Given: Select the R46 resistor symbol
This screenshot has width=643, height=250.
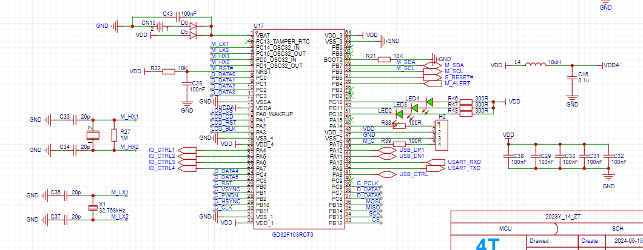Looking at the screenshot, I should pyautogui.click(x=466, y=102).
